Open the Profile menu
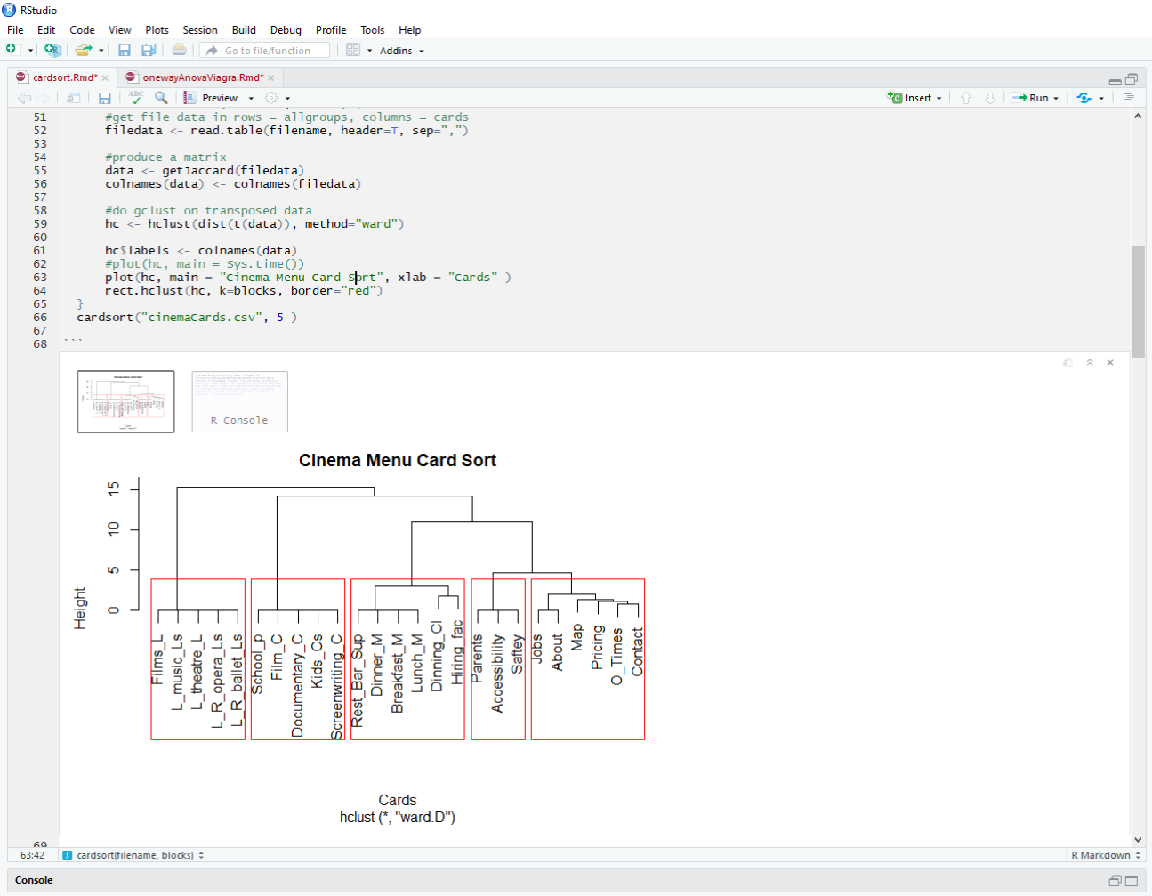This screenshot has height=896, width=1152. pyautogui.click(x=331, y=29)
